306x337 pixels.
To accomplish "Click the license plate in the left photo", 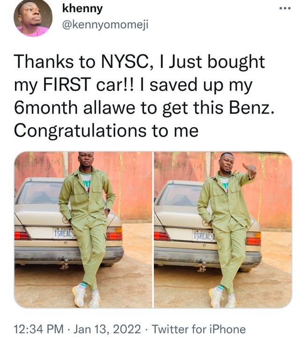I will (64, 234).
